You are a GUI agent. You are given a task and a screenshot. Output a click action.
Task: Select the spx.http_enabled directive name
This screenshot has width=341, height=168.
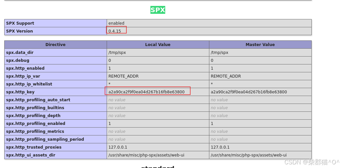pyautogui.click(x=25, y=68)
